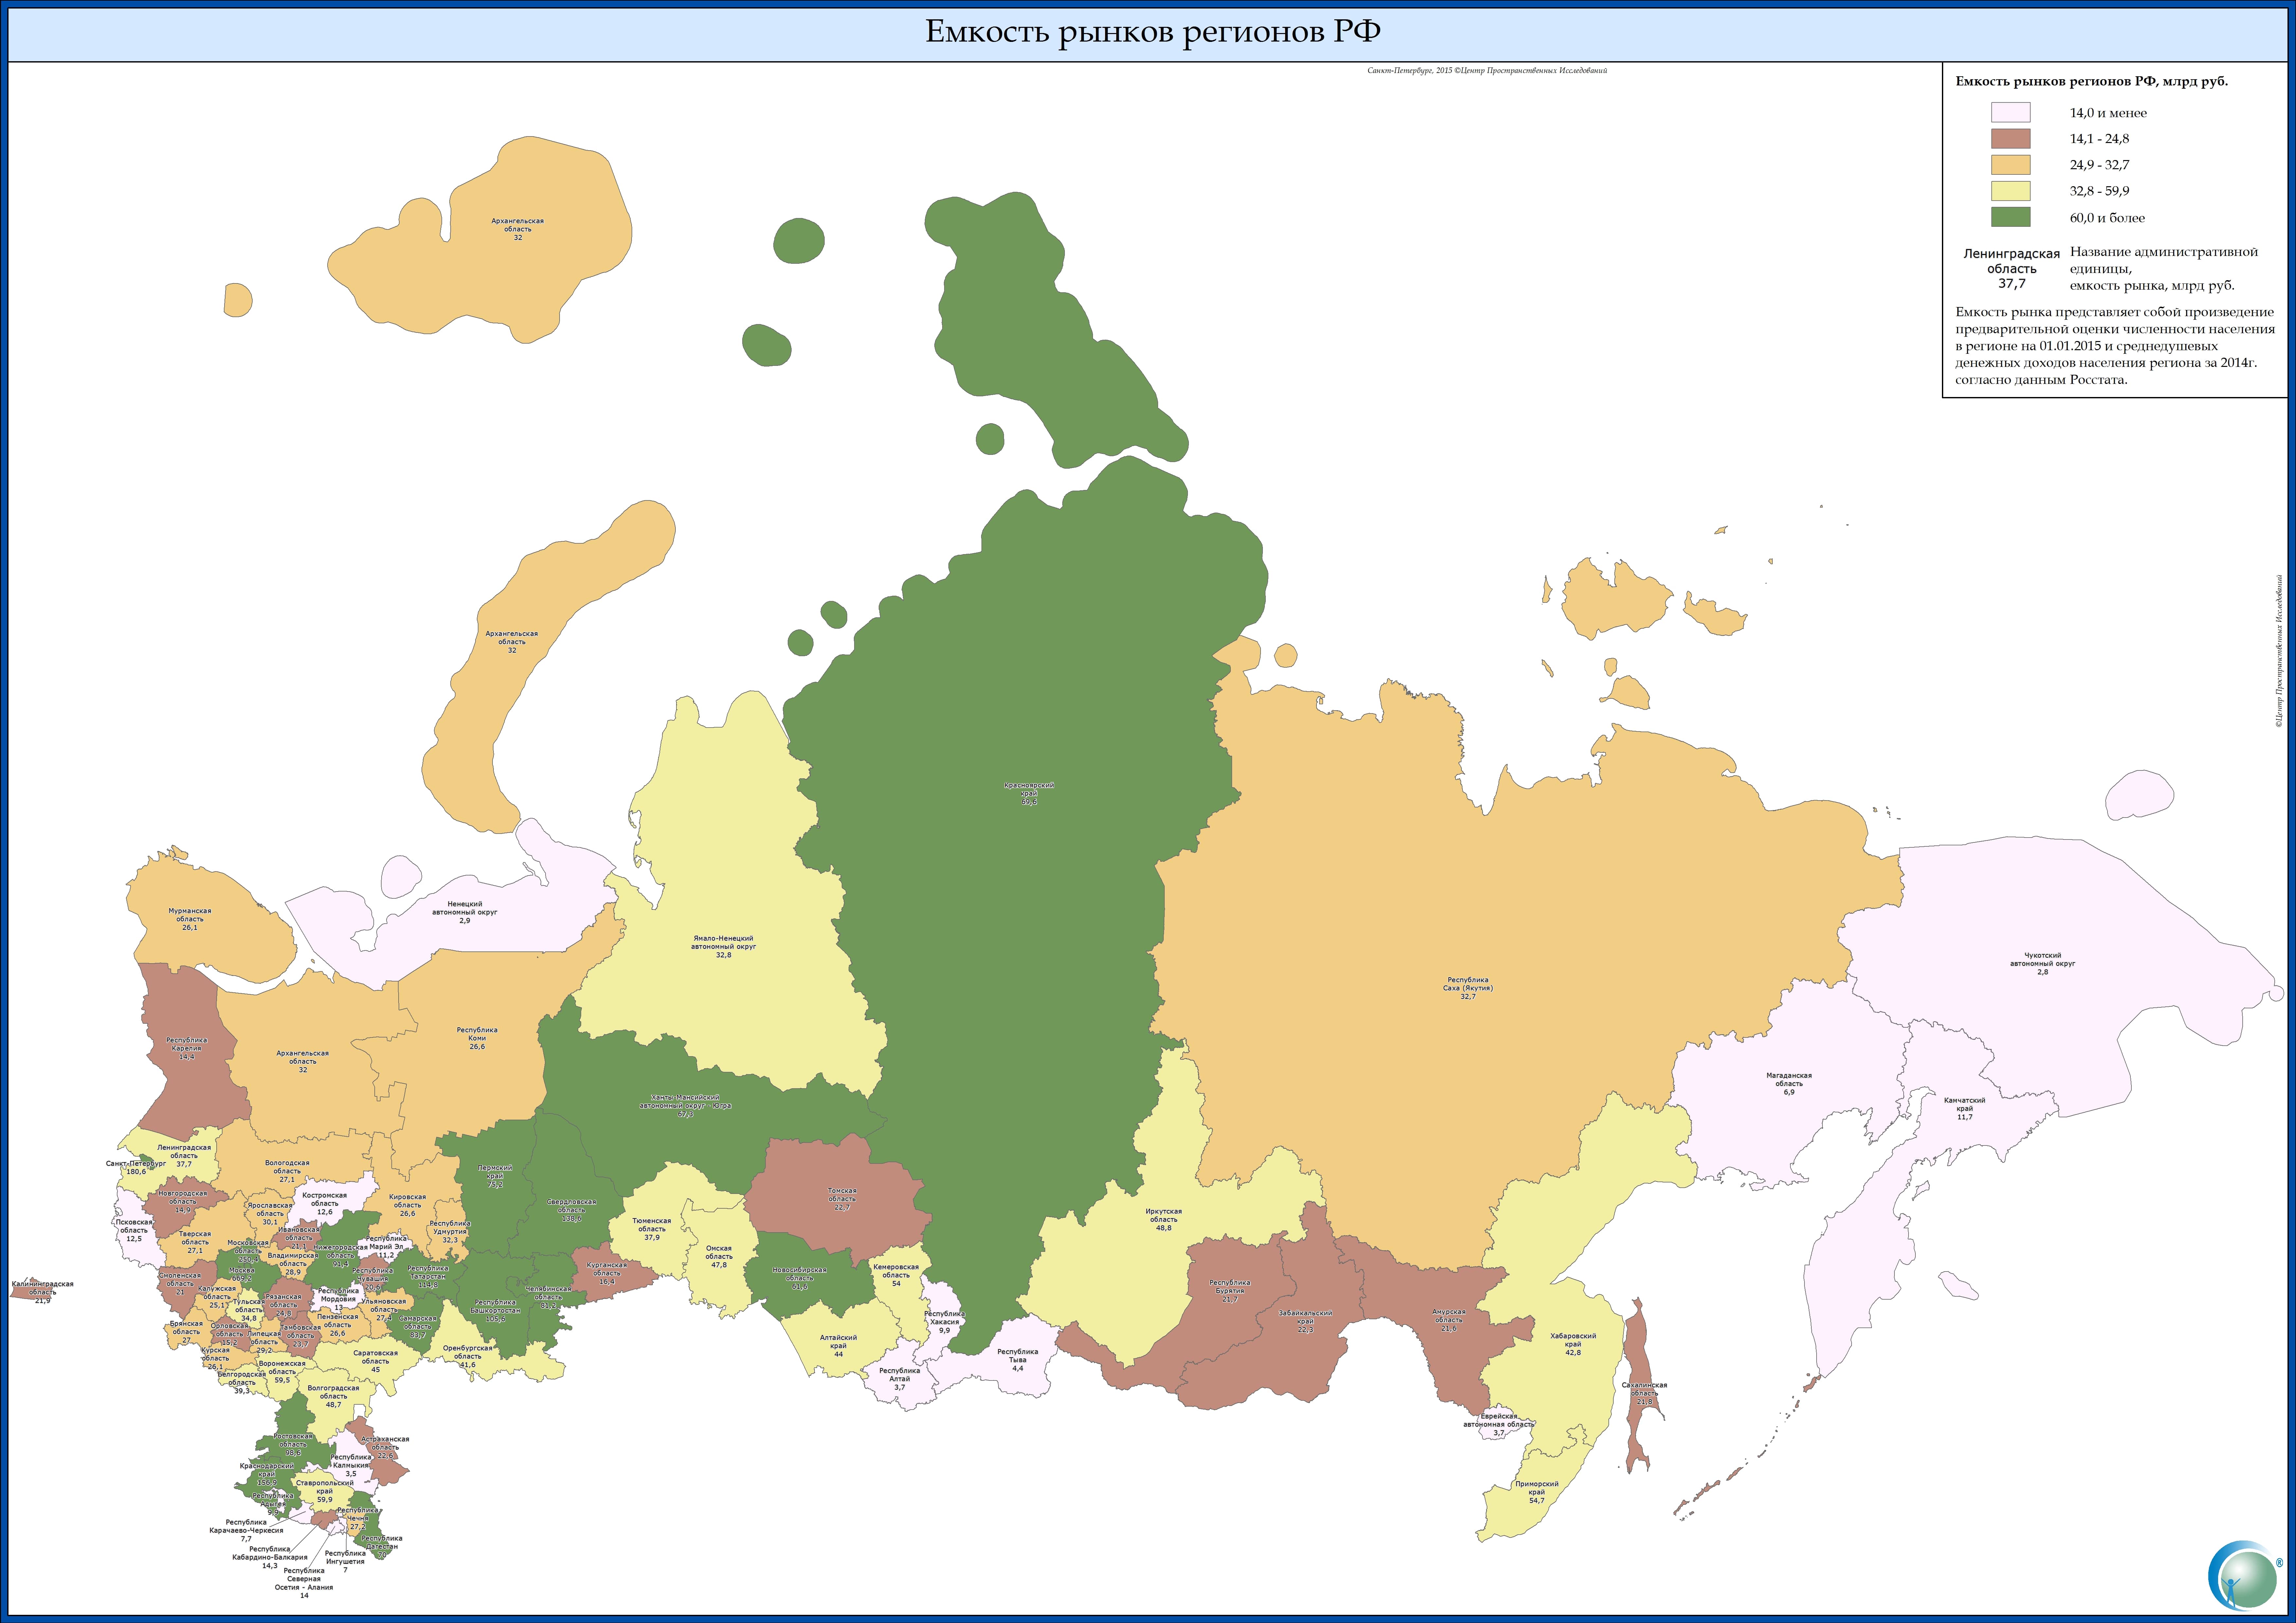Click the 'Сахалинская область 21,8' label
The width and height of the screenshot is (2296, 1623).
click(1644, 1393)
